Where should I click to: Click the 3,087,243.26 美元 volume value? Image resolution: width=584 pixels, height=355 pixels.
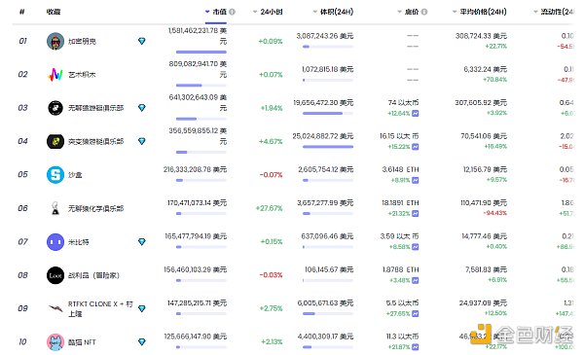point(325,36)
